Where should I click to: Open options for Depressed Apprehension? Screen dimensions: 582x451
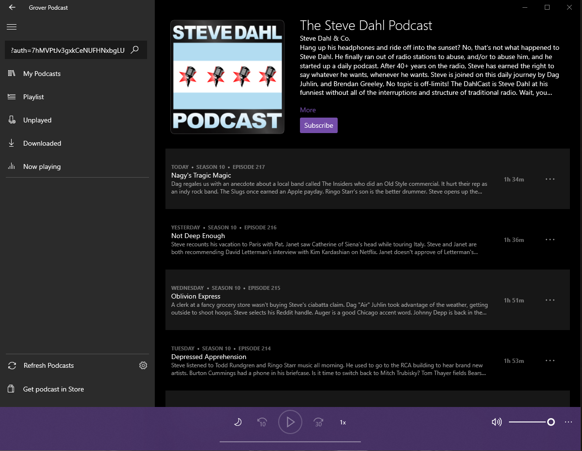(x=550, y=361)
